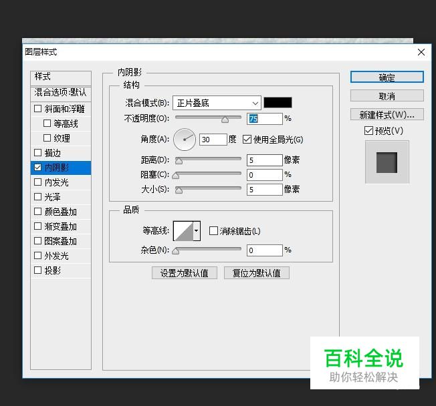Click 设置为默认值 button
This screenshot has height=406, width=436.
click(185, 273)
